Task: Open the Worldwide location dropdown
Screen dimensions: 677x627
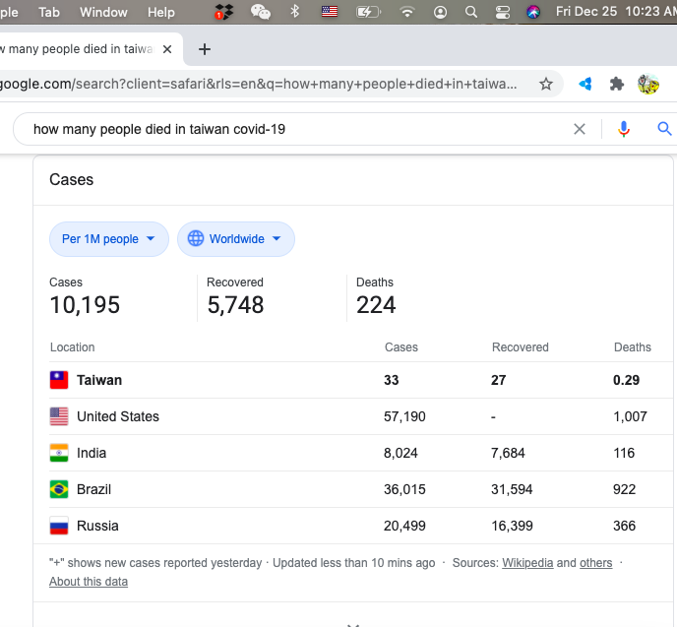Action: [236, 239]
